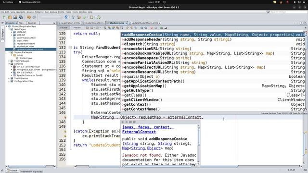Open the File menu
Image resolution: width=308 pixels, height=173 pixels.
pos(2,12)
